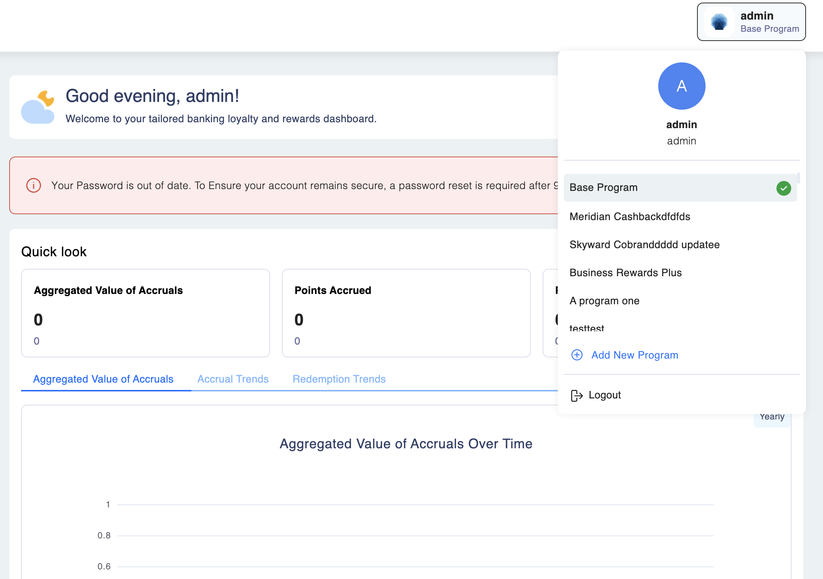This screenshot has height=579, width=823.
Task: Open the Redemption Trends tab
Action: tap(339, 379)
